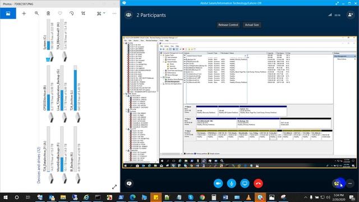Open volume control in system tray

[328, 197]
